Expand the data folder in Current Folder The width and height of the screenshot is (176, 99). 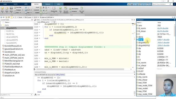coord(1,25)
